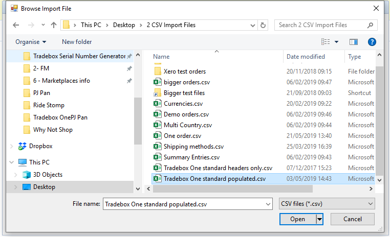Expand the 3D Objects node

coord(15,175)
